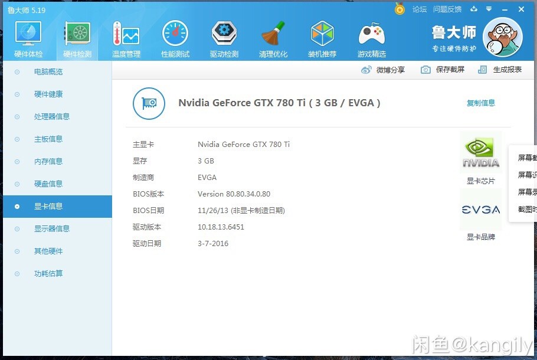Click the report icon for 生成报表
537x360 pixels.
[x=482, y=70]
